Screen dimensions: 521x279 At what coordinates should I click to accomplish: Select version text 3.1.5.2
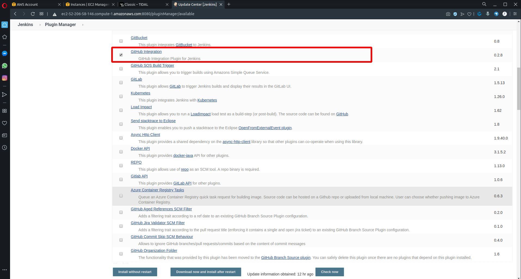pos(500,152)
